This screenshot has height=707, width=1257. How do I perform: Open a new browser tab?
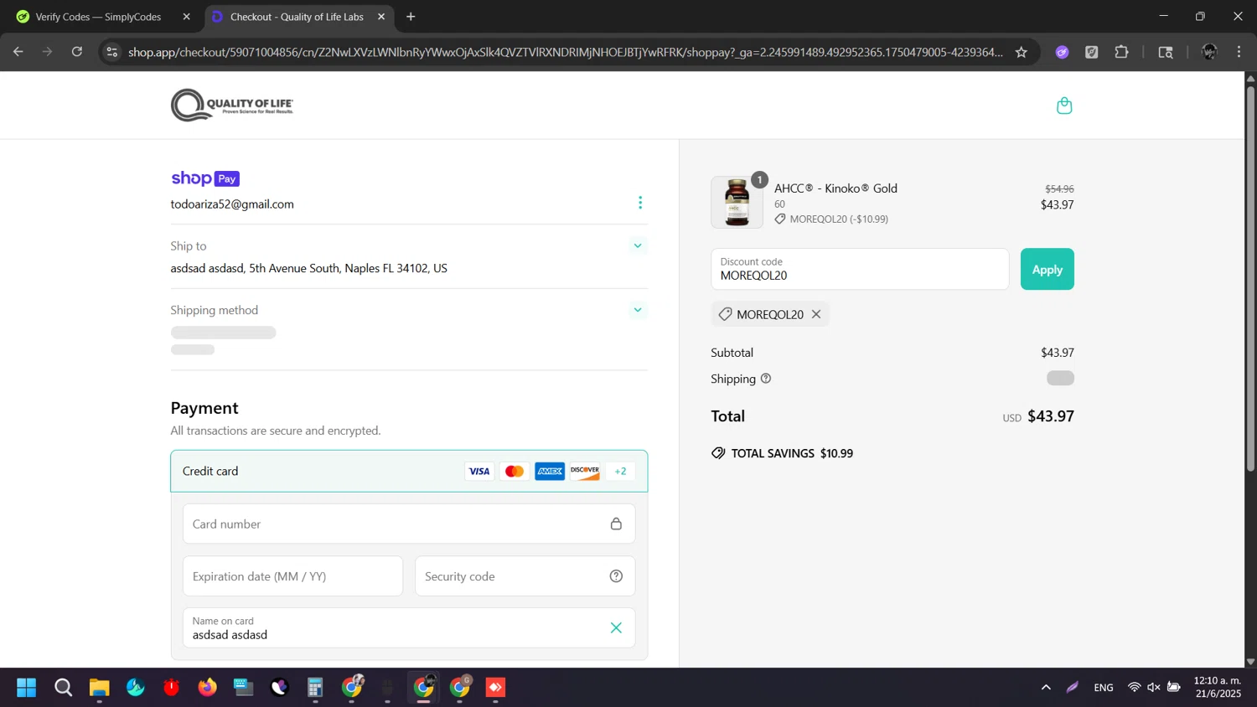[411, 17]
